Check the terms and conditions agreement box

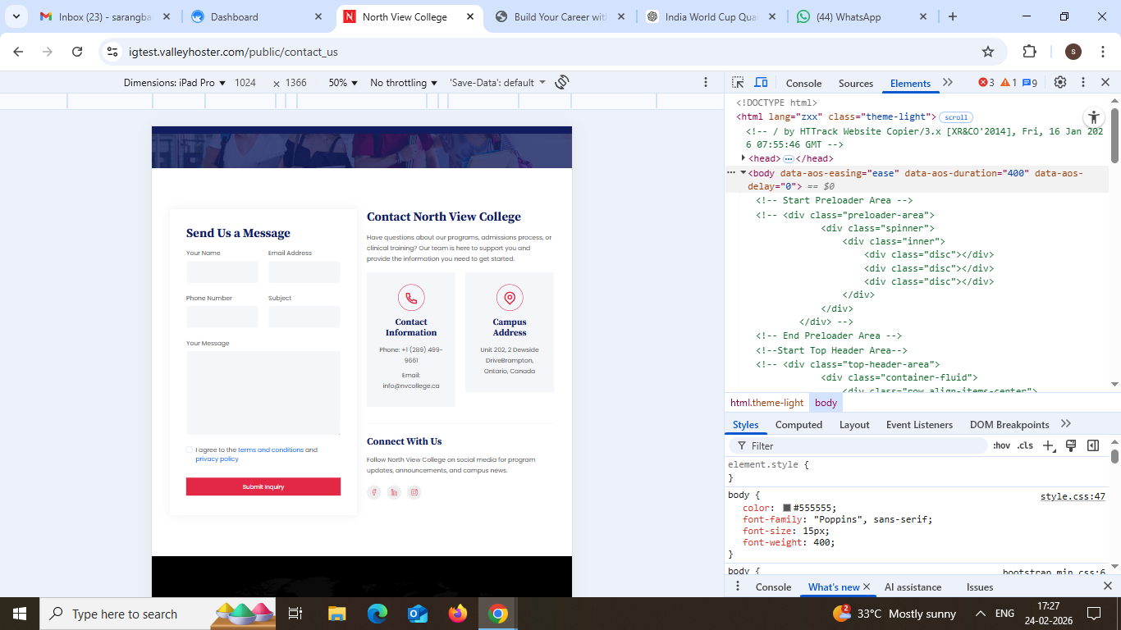tap(190, 450)
